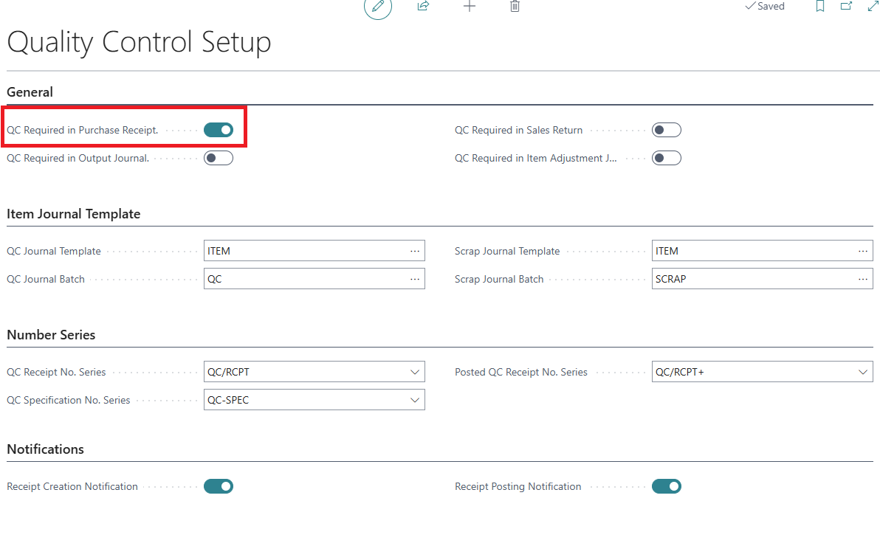Click the pencil edit icon

click(378, 7)
